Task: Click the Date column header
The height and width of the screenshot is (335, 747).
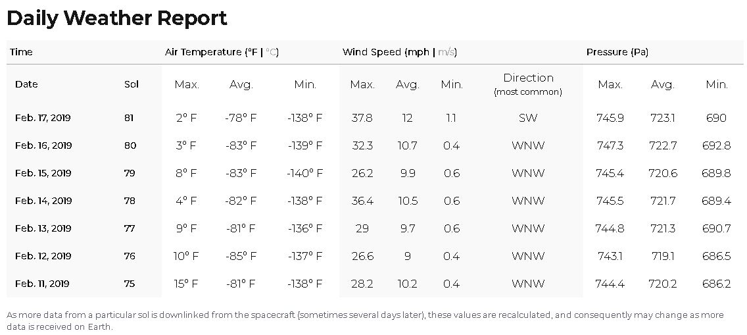Action: coord(26,84)
